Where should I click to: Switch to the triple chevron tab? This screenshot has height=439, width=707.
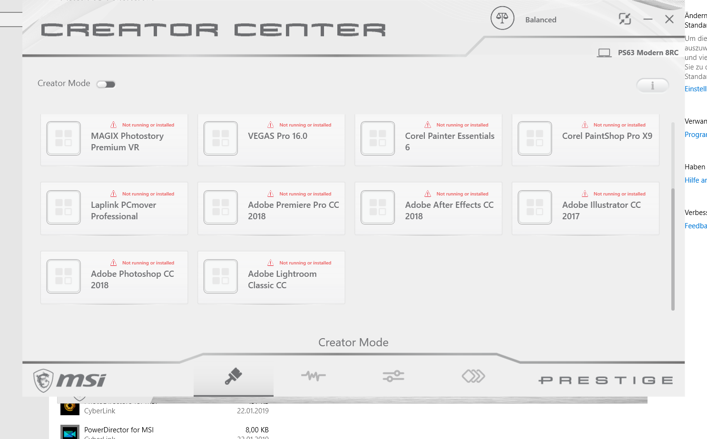tap(473, 377)
